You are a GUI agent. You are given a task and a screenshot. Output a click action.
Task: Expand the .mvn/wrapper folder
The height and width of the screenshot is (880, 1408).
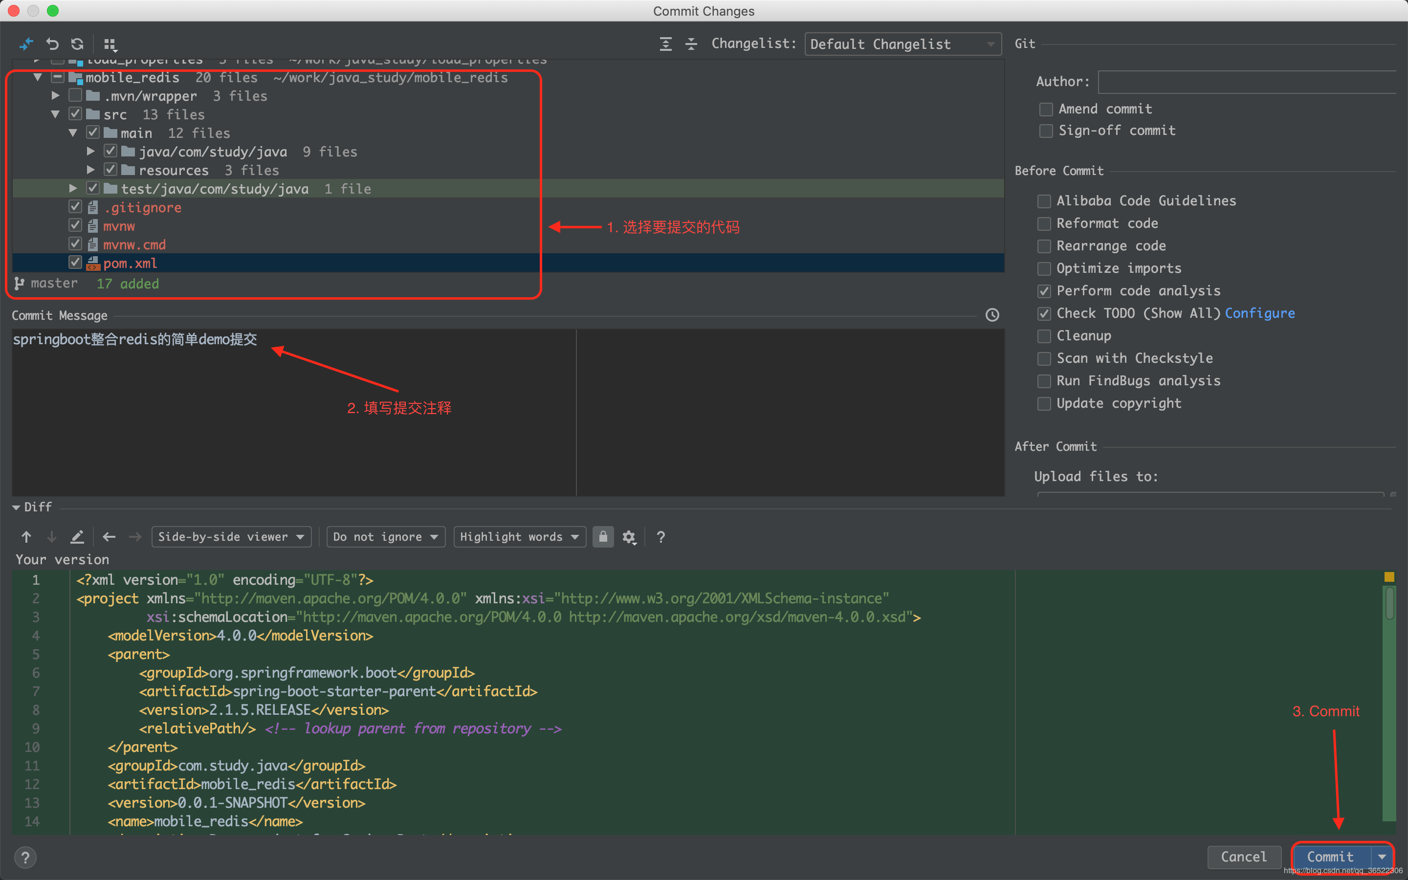(x=56, y=95)
